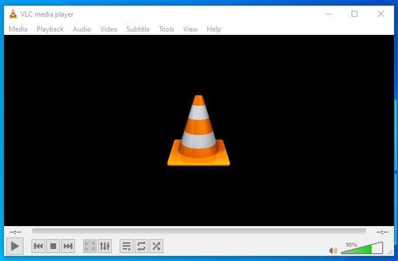Mute audio via speaker icon
The width and height of the screenshot is (398, 261).
pos(333,251)
